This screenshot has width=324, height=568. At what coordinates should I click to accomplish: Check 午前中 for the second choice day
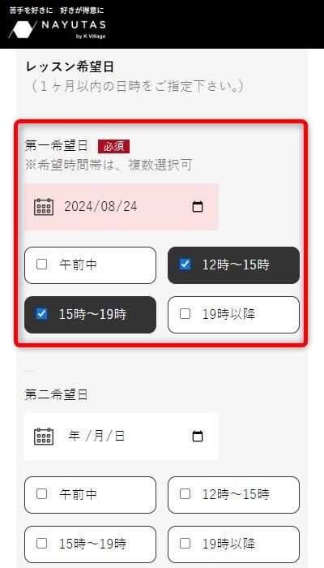point(90,494)
